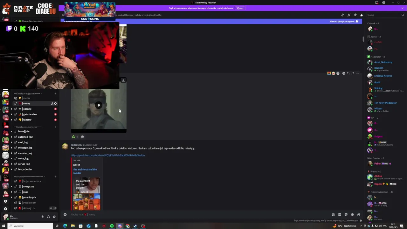Open edit settings gear on memy channel
This screenshot has height=229, width=407.
55,103
